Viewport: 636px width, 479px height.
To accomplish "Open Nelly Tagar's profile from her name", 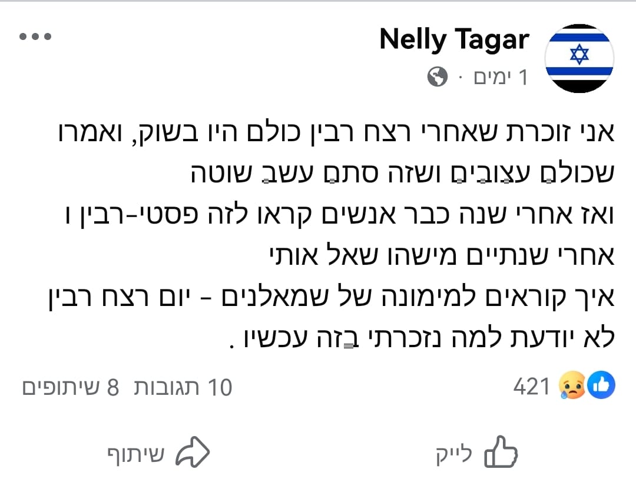I will [454, 40].
